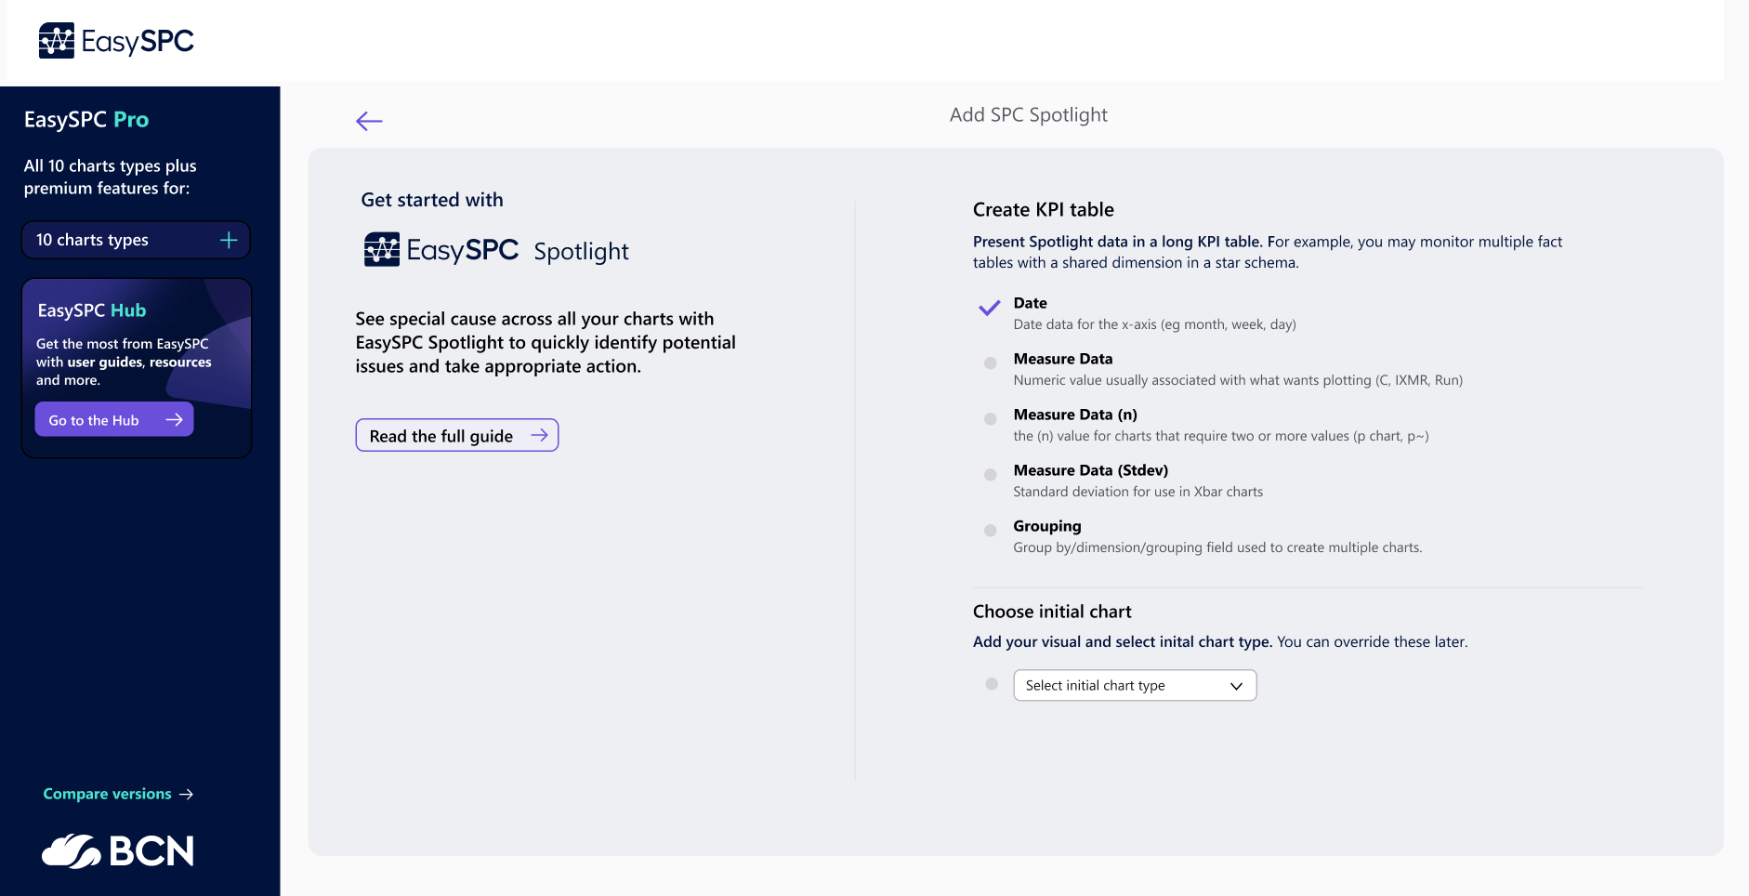Click the back arrow icon
1749x896 pixels.
point(369,121)
